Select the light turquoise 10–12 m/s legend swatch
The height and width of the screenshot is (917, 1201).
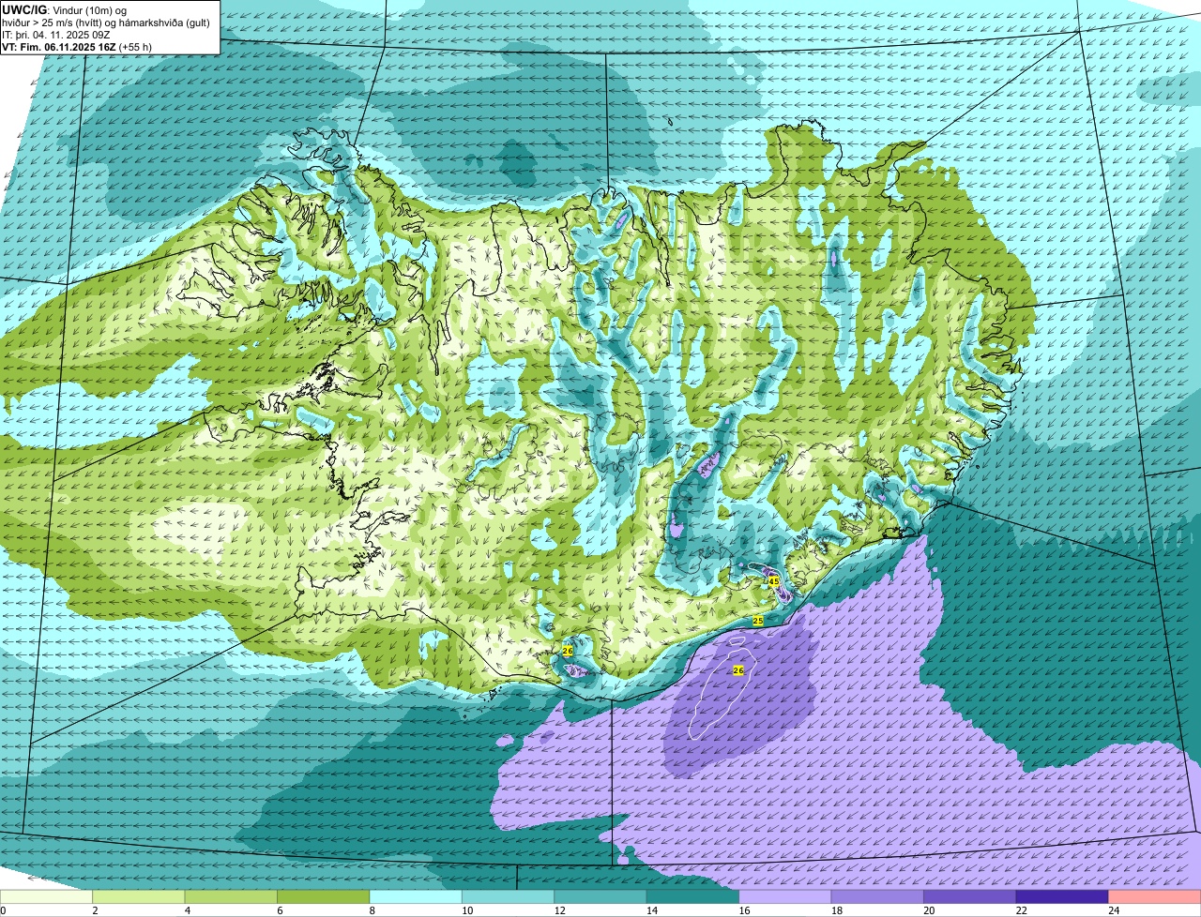click(509, 897)
